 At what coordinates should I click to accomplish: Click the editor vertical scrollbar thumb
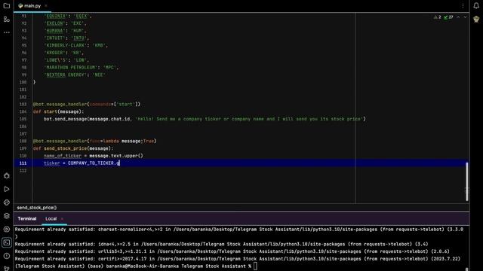tap(466, 181)
